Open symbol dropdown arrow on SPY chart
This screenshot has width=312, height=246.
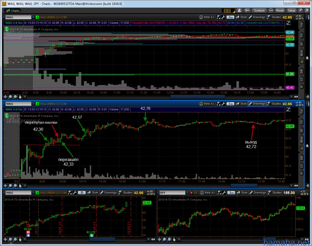187,192
